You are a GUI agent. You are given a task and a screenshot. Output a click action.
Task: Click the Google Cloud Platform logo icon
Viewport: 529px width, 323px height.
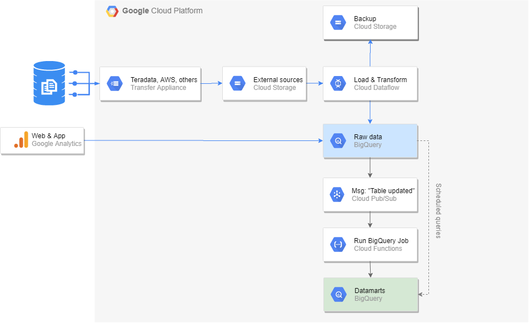click(x=112, y=11)
